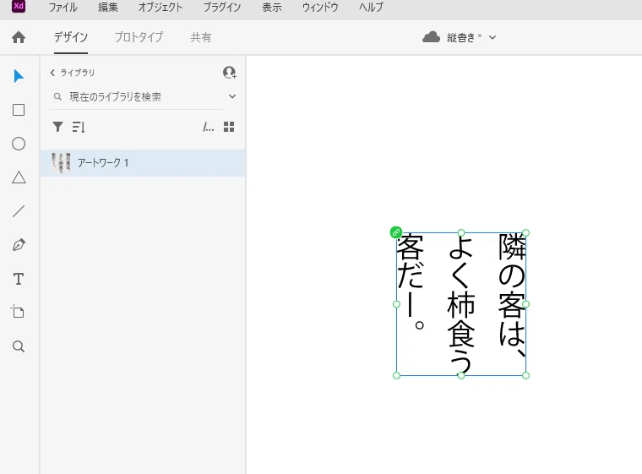Switch to the プロトタイプ tab
The image size is (642, 474).
pyautogui.click(x=139, y=37)
